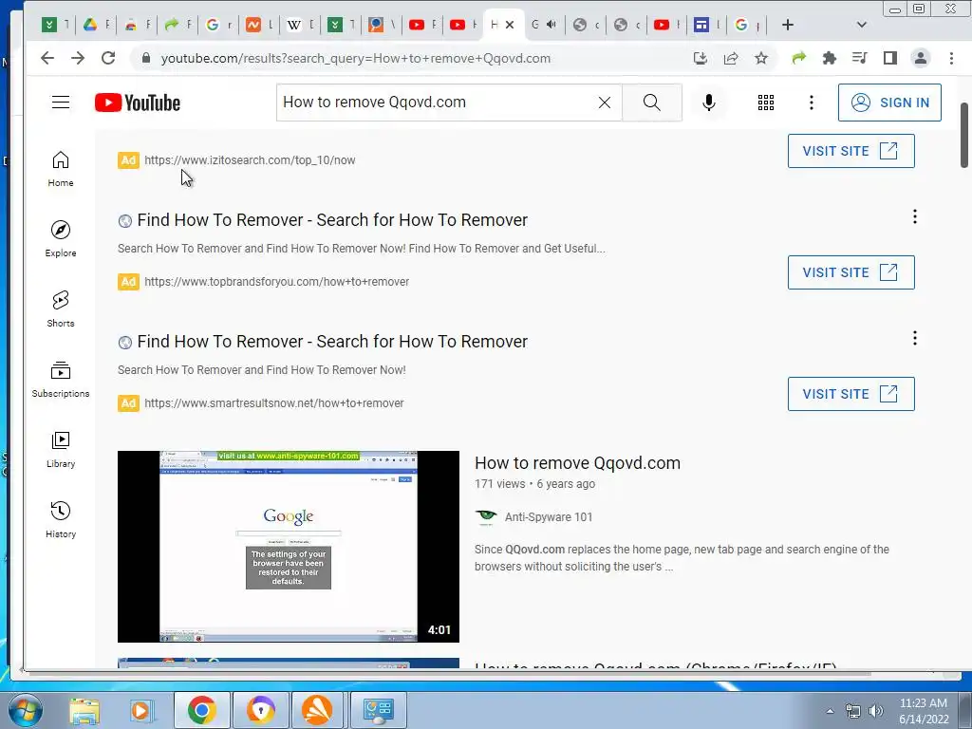
Task: Switch to the Google Drive tab
Action: click(x=97, y=25)
